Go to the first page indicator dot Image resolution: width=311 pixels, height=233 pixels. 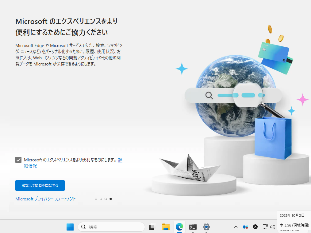[96, 199]
